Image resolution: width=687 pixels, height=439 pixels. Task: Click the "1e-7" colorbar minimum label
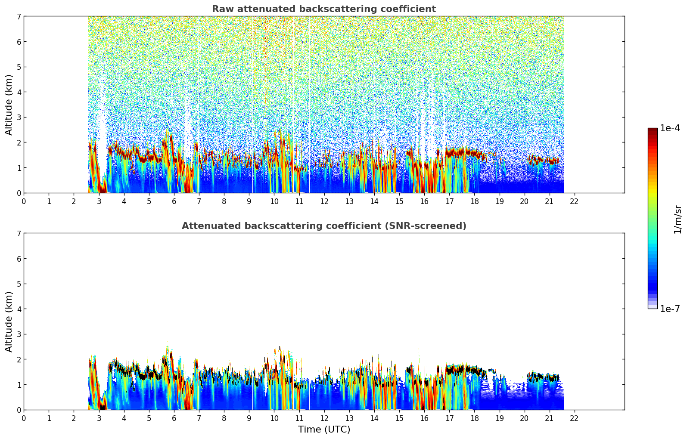(x=670, y=309)
